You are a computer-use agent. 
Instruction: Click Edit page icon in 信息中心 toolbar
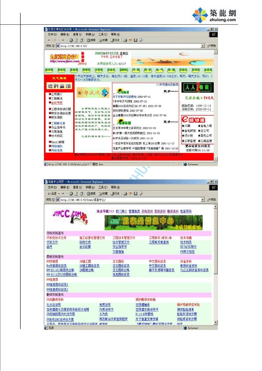pos(141,194)
